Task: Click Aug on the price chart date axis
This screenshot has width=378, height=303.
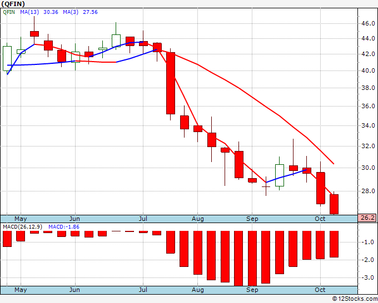Action: click(198, 219)
